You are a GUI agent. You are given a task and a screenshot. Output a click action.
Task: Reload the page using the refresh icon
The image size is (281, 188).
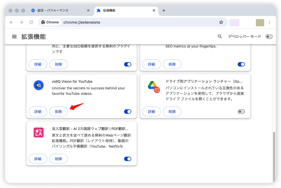coord(31,22)
